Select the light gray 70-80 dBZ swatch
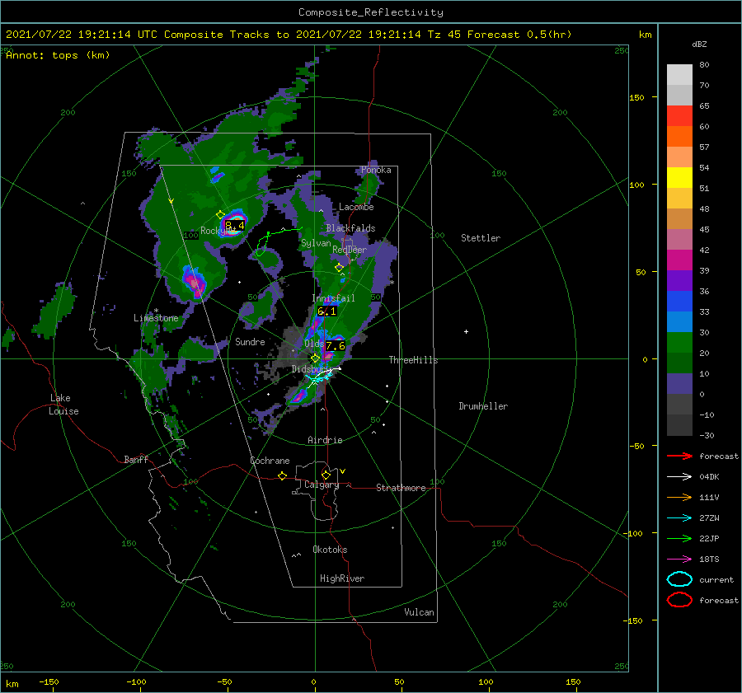742x693 pixels. click(679, 75)
